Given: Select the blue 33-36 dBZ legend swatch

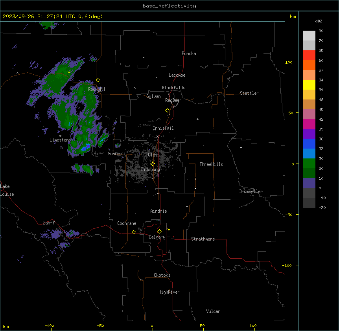Looking at the screenshot, I should [309, 143].
